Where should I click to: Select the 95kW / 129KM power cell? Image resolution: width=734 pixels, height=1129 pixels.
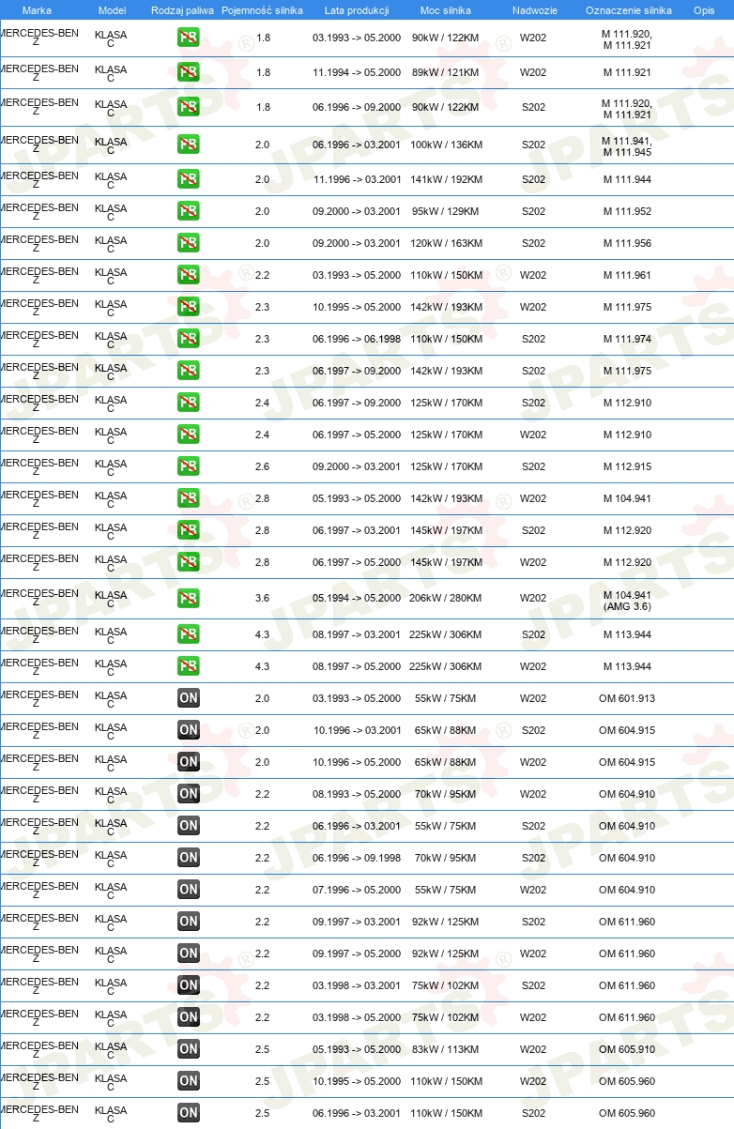pos(445,211)
